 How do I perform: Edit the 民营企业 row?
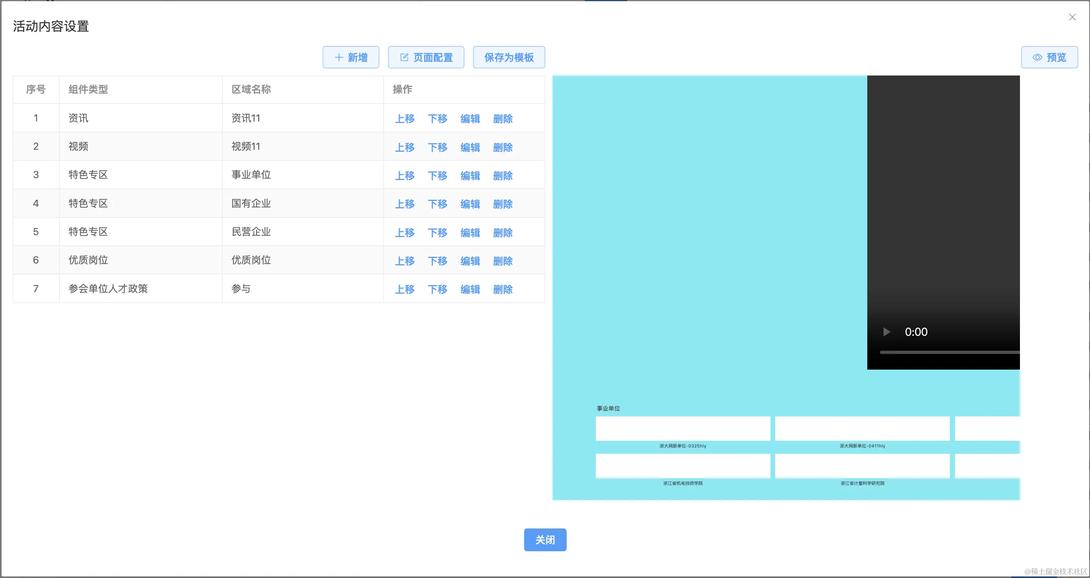click(x=470, y=232)
